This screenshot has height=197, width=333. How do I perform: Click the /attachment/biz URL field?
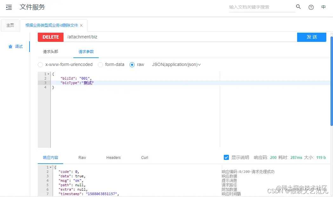pyautogui.click(x=180, y=37)
